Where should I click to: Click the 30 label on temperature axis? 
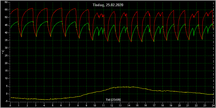point(6,48)
